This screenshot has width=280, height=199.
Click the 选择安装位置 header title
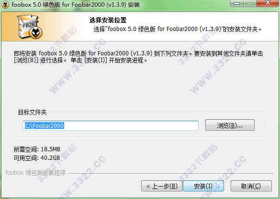(x=108, y=20)
